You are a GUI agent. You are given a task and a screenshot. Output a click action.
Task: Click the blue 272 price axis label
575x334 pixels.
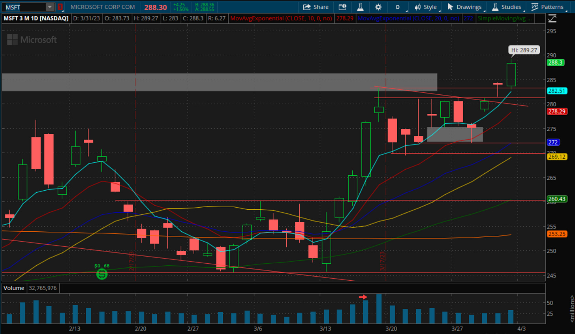553,143
